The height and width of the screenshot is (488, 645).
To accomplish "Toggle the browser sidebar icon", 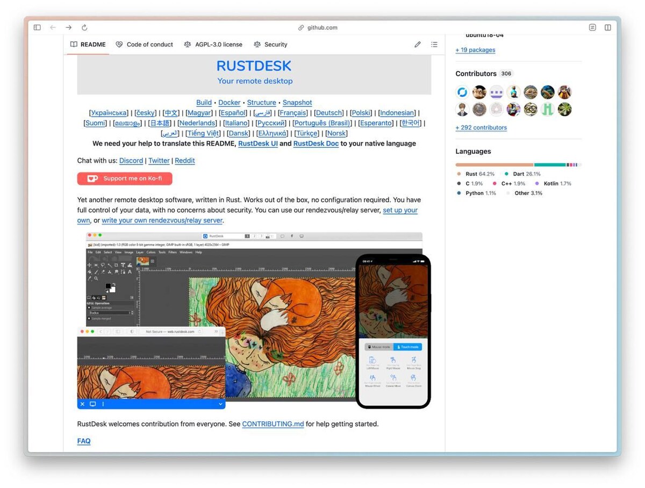I will coord(37,27).
